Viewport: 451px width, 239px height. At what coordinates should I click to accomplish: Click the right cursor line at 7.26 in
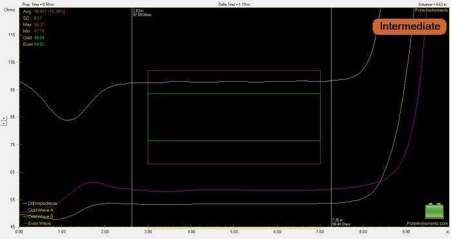click(332, 115)
